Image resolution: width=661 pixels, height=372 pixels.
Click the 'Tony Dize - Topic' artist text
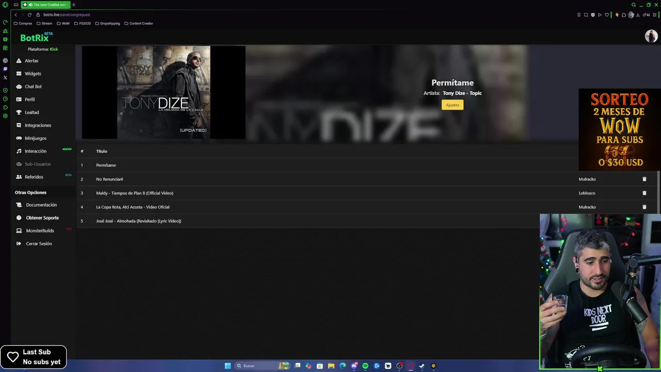pos(462,94)
